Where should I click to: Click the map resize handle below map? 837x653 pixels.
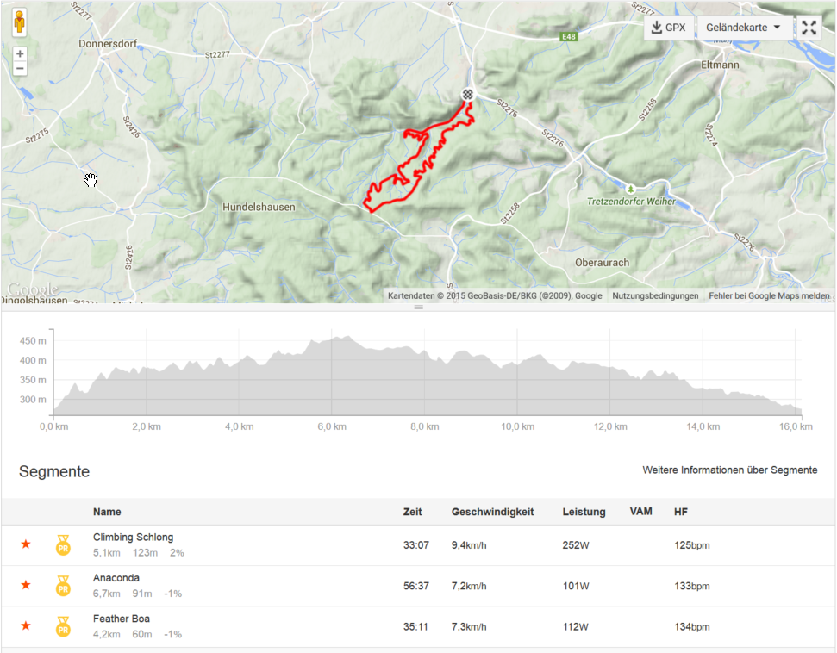(x=419, y=308)
